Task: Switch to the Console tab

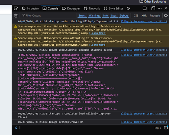Action: (x=50, y=8)
